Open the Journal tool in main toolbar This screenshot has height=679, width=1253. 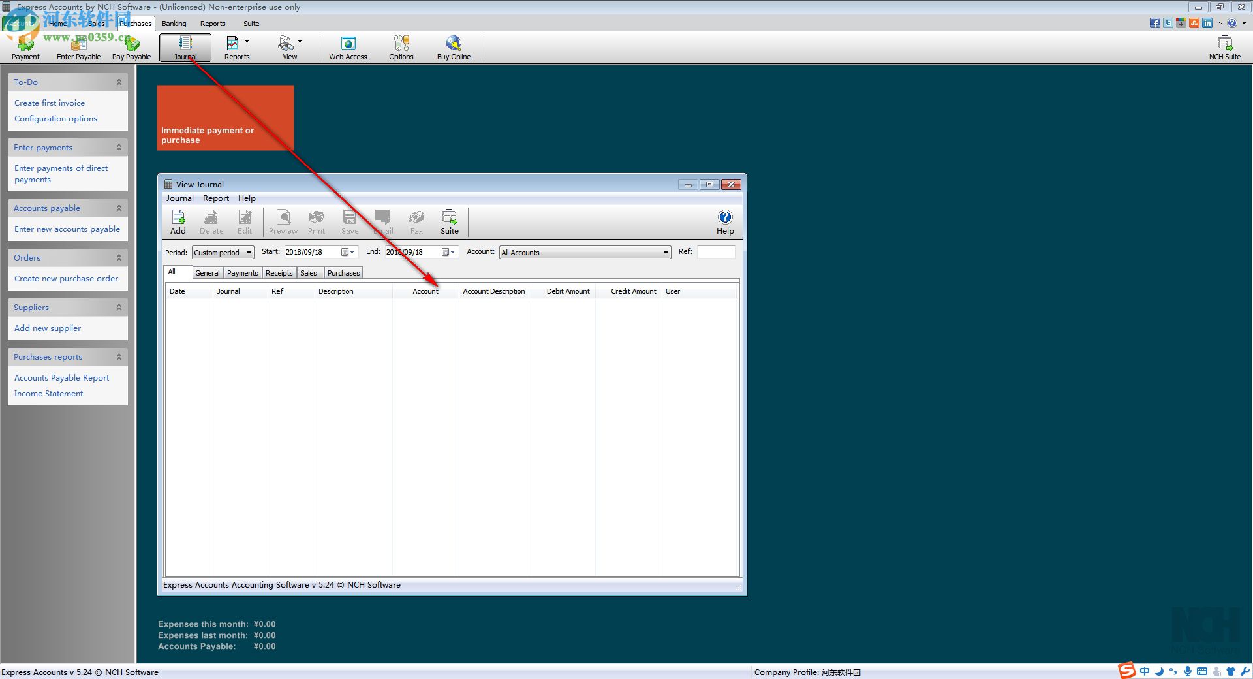point(185,48)
